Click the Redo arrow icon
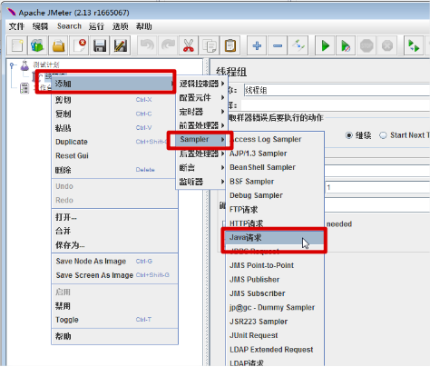Screen dimensions: 430x367 point(168,46)
